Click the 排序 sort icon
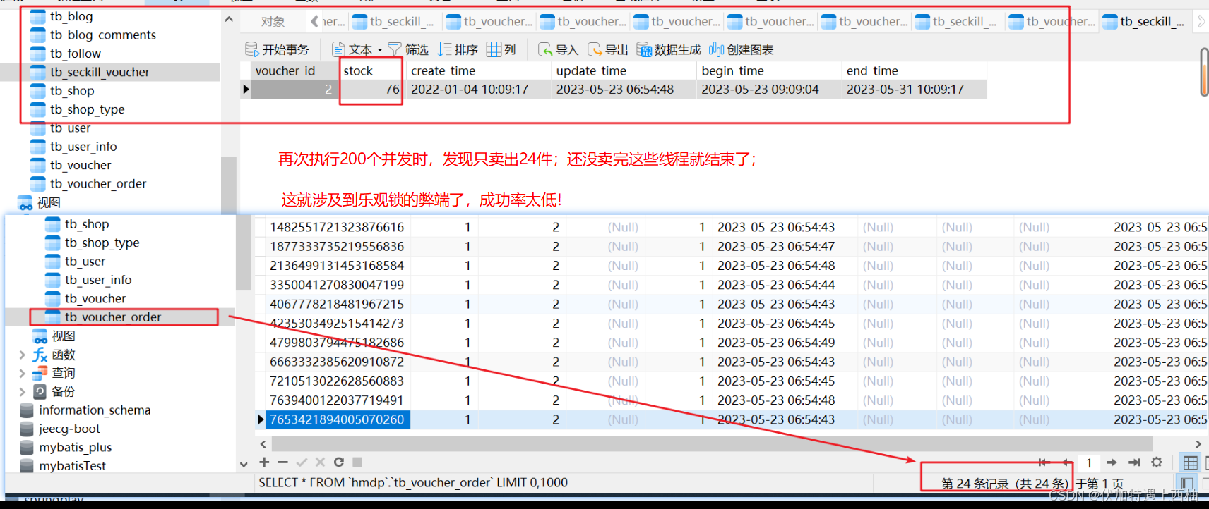This screenshot has width=1209, height=509. tap(444, 49)
